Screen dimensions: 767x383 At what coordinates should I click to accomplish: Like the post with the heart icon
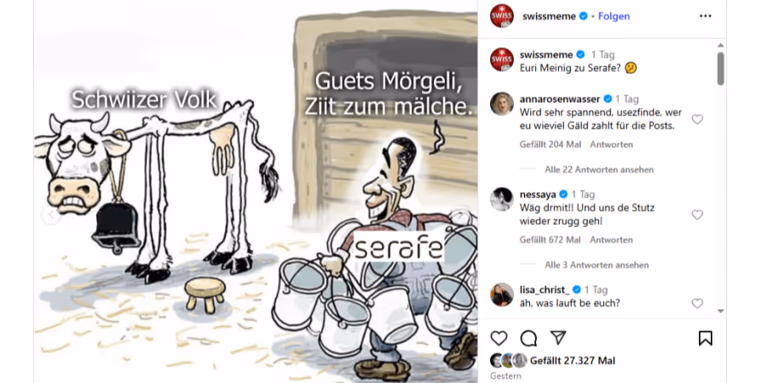pos(499,338)
